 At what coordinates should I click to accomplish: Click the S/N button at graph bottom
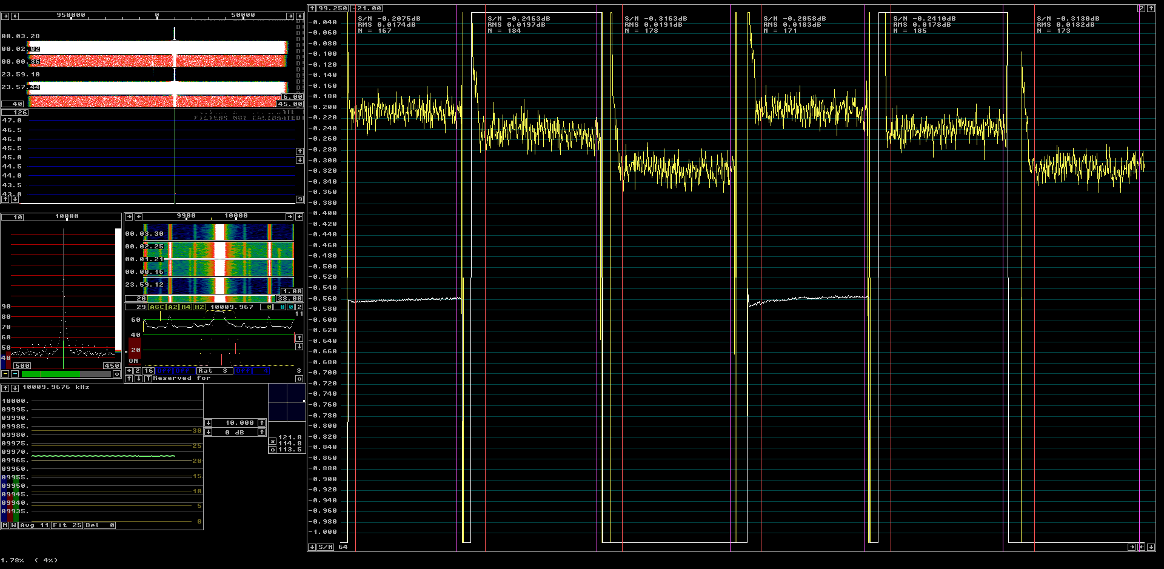coord(326,547)
